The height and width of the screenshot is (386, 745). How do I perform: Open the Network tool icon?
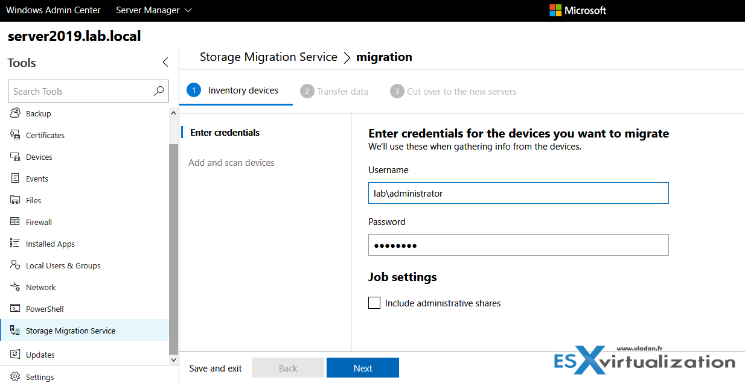[x=15, y=287]
